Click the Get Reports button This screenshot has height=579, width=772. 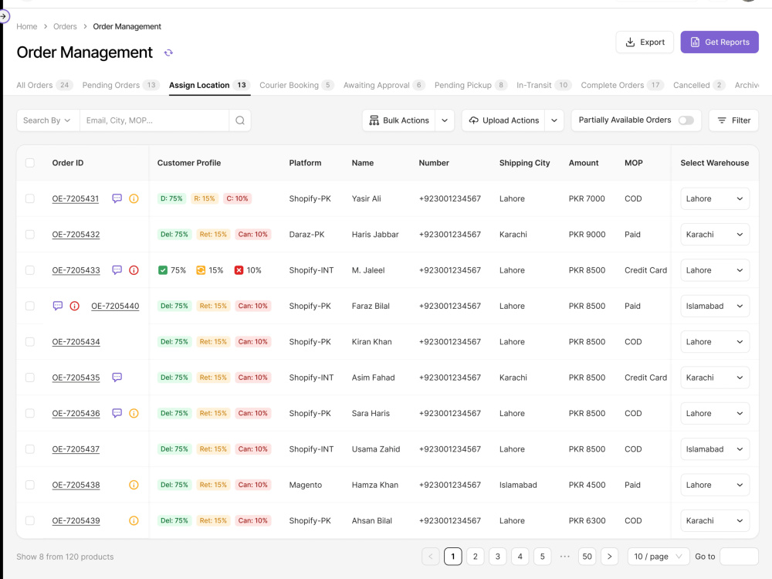720,42
